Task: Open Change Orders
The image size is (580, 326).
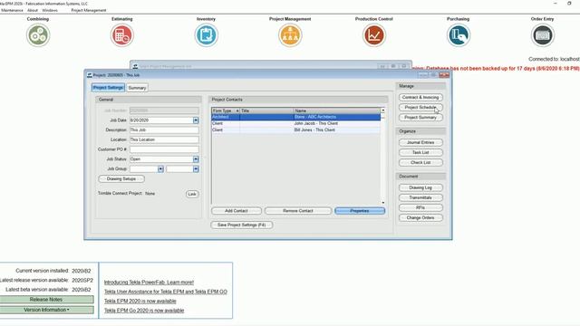Action: 420,217
